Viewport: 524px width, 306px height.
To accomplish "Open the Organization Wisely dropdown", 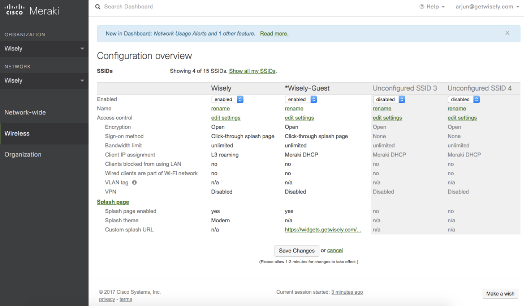I will tap(44, 49).
